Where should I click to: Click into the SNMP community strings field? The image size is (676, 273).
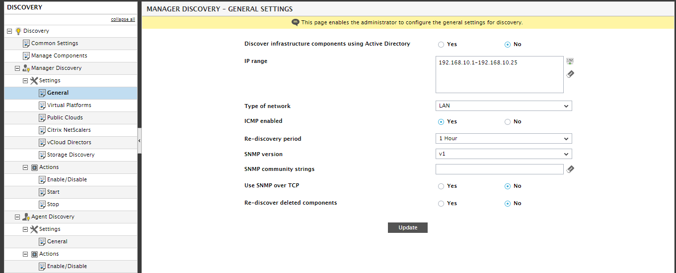tap(500, 169)
